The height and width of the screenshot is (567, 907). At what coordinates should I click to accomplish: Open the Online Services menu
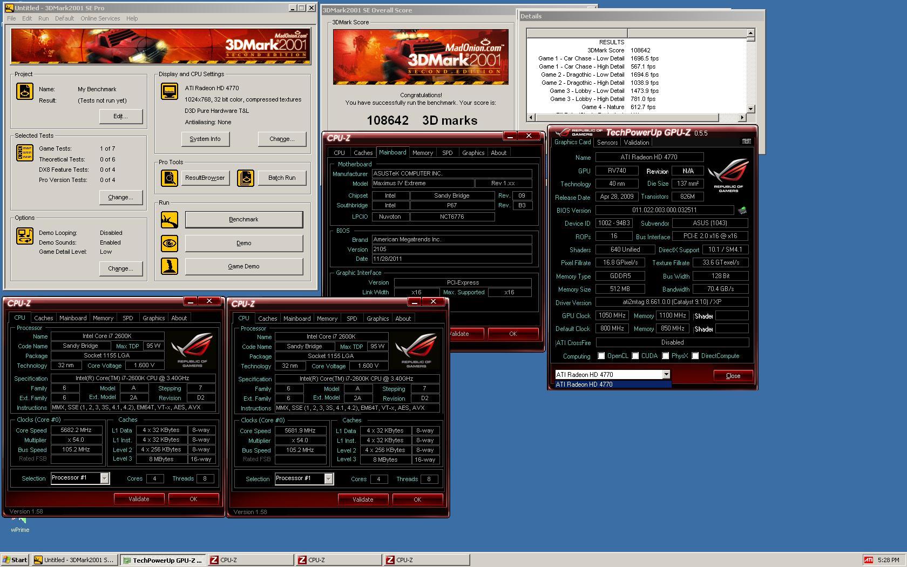(100, 18)
